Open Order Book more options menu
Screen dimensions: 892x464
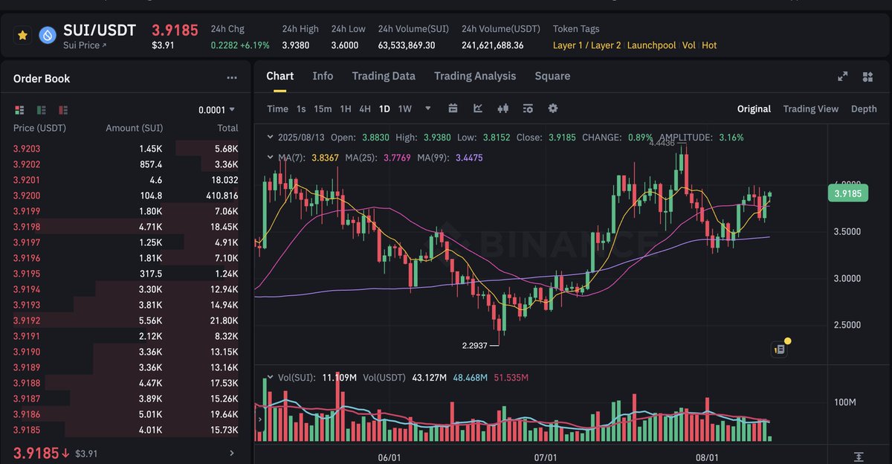click(x=232, y=78)
